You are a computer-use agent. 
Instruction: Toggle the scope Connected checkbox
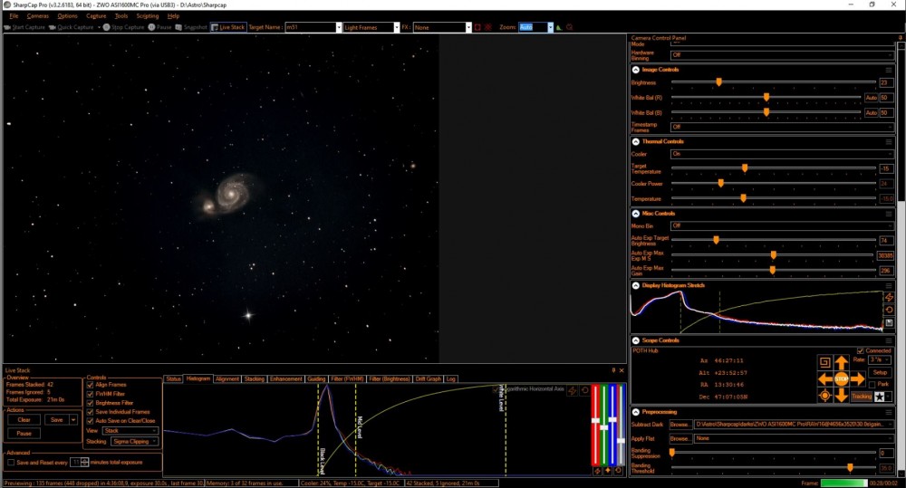pos(861,350)
